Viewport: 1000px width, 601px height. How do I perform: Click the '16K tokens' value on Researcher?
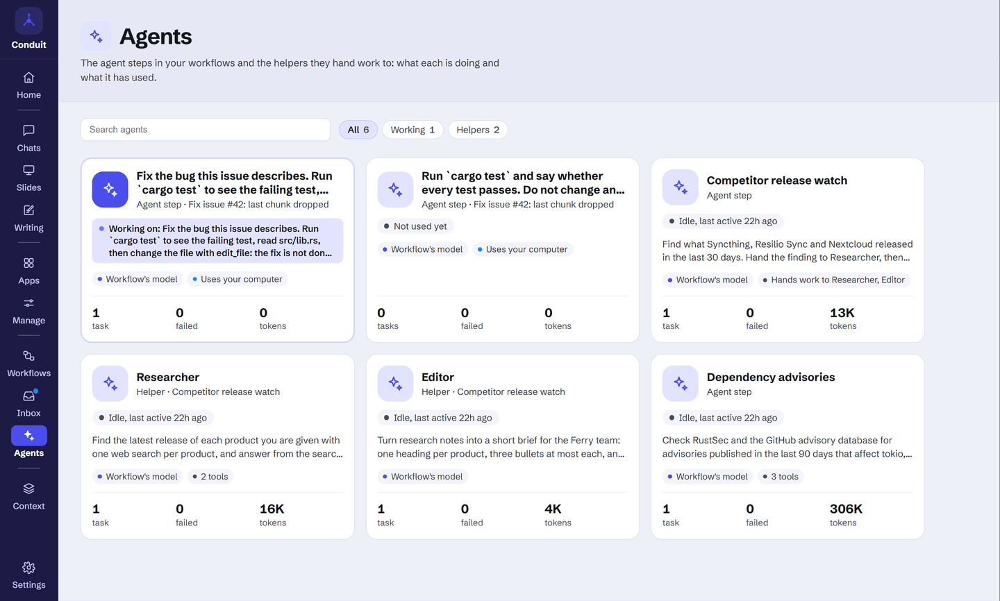pyautogui.click(x=273, y=514)
